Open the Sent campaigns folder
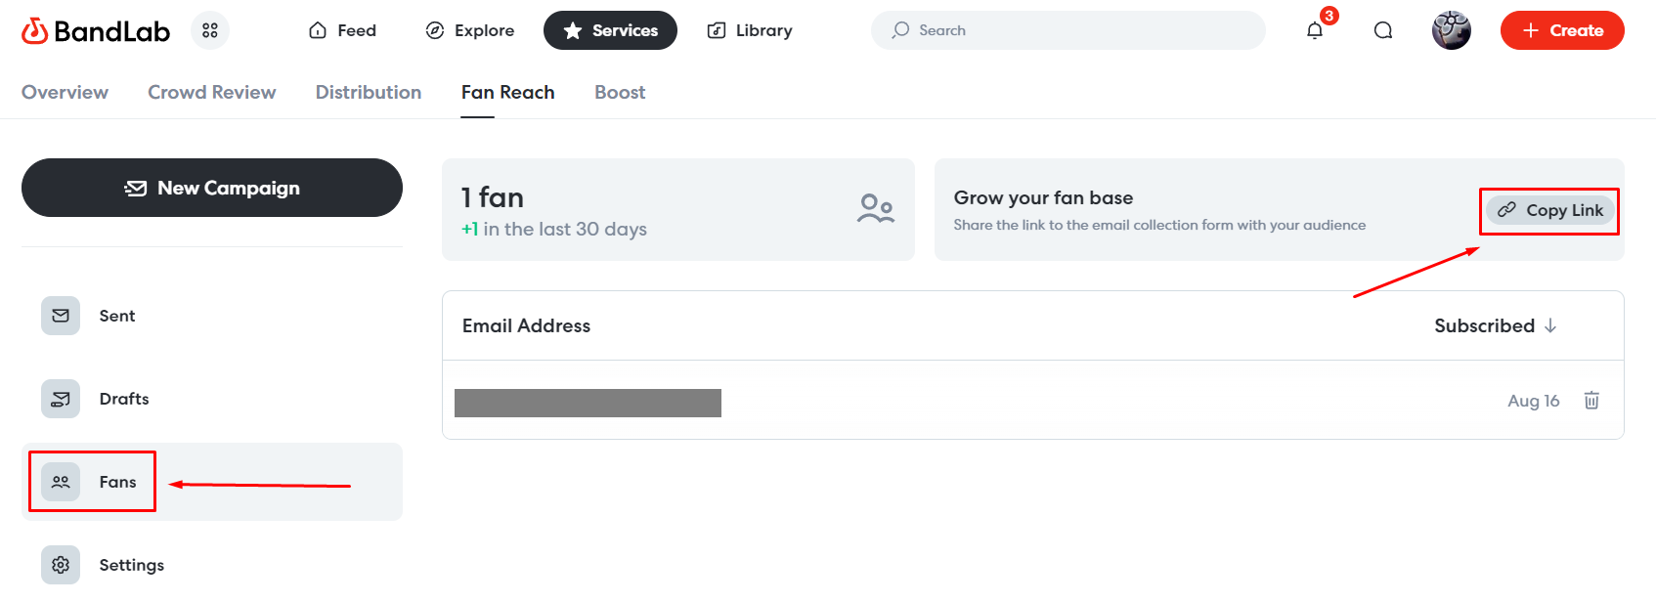The image size is (1656, 602). (x=116, y=316)
